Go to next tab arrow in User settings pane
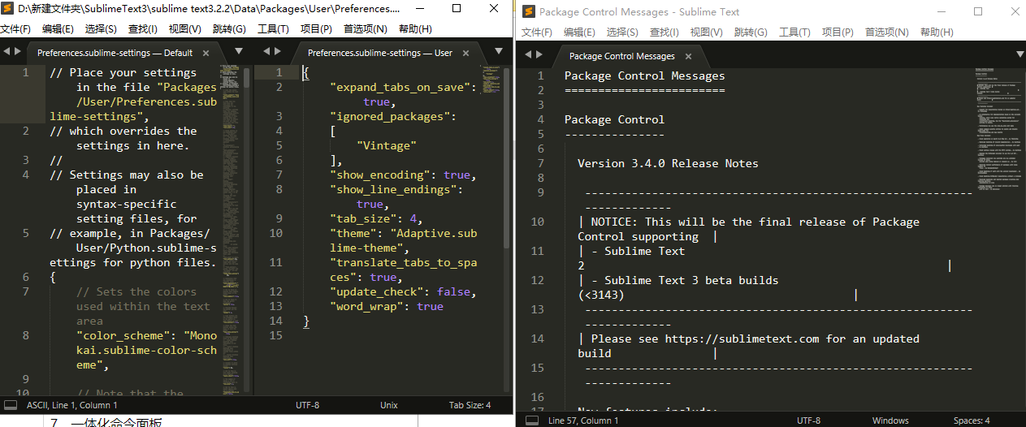This screenshot has width=1026, height=427. coord(279,51)
